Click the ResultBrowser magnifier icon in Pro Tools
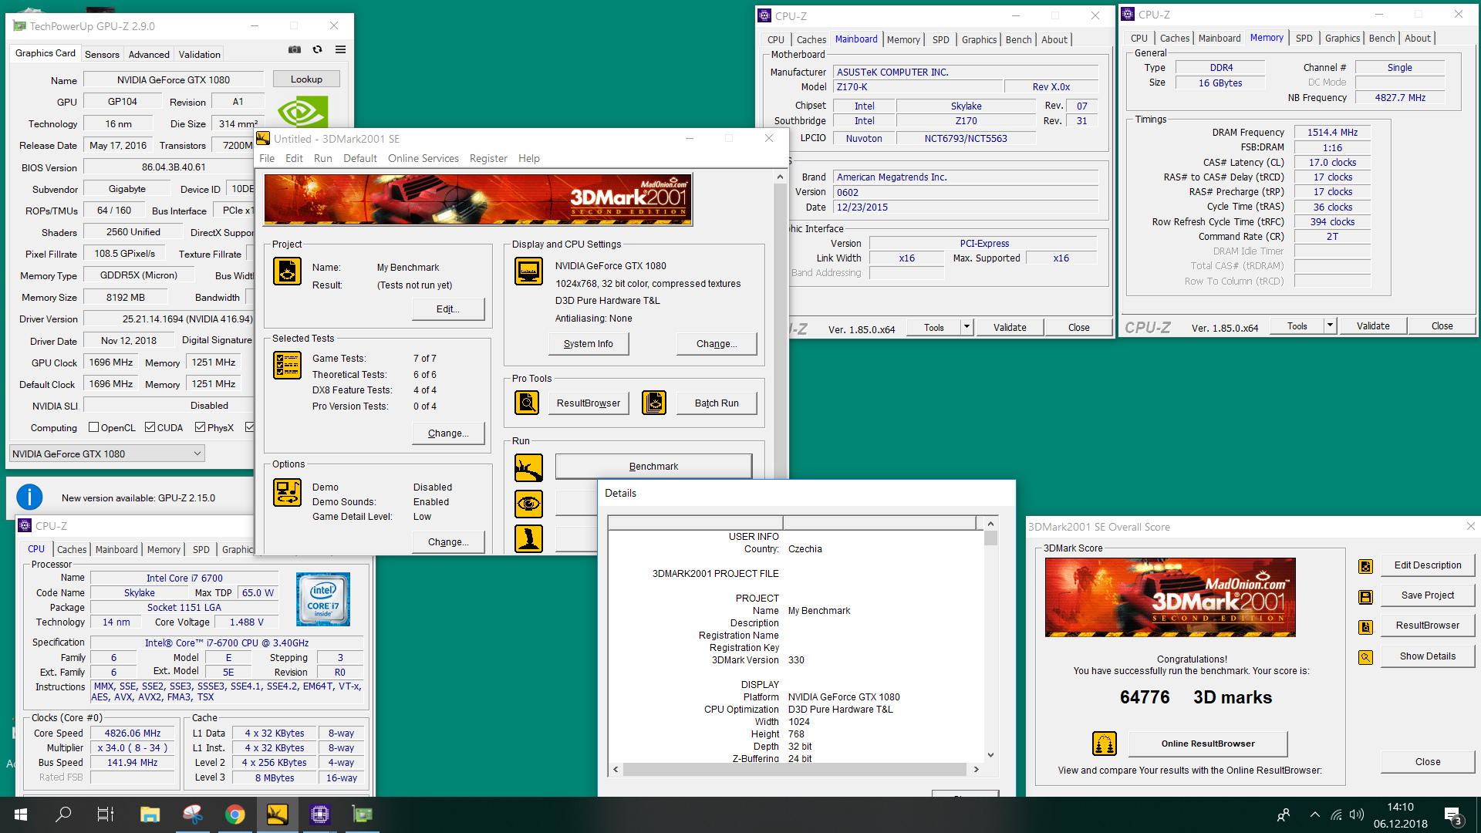The image size is (1481, 833). (x=527, y=403)
